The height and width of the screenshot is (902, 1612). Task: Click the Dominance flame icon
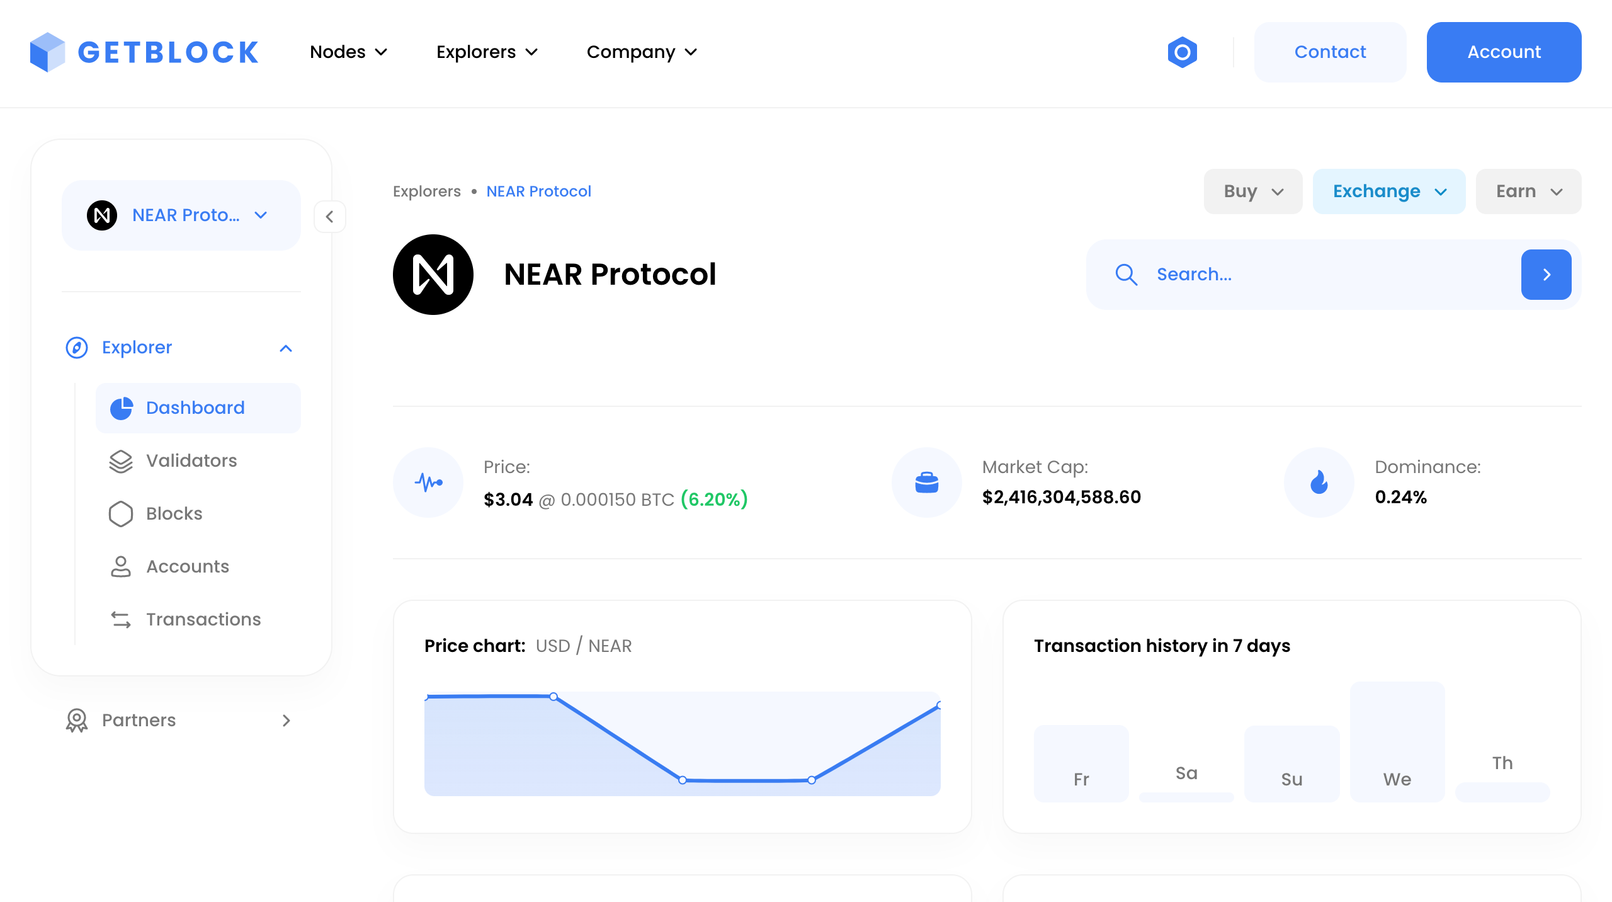pos(1319,482)
